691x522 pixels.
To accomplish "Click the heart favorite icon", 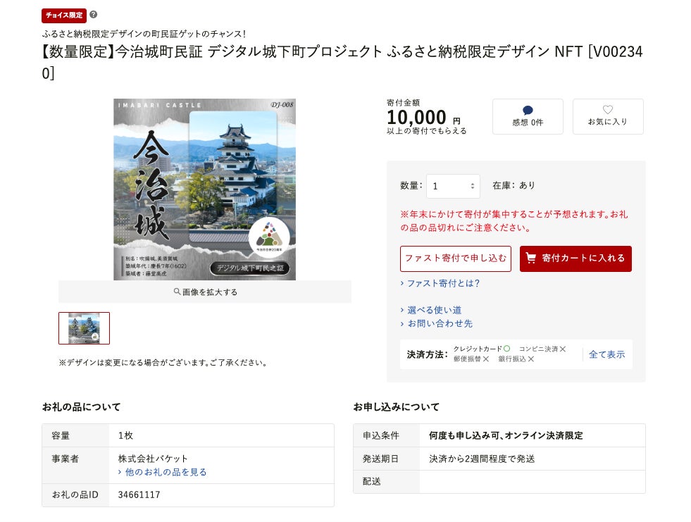I will coord(608,110).
